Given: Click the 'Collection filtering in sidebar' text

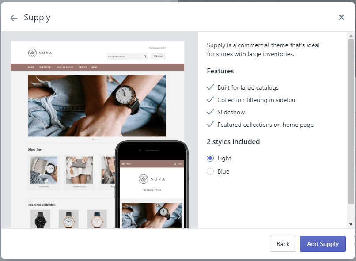Looking at the screenshot, I should pyautogui.click(x=257, y=100).
